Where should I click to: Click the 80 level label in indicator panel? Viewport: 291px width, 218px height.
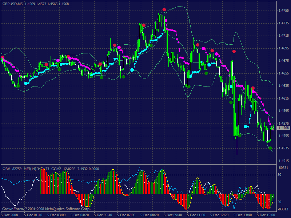(x=280, y=175)
